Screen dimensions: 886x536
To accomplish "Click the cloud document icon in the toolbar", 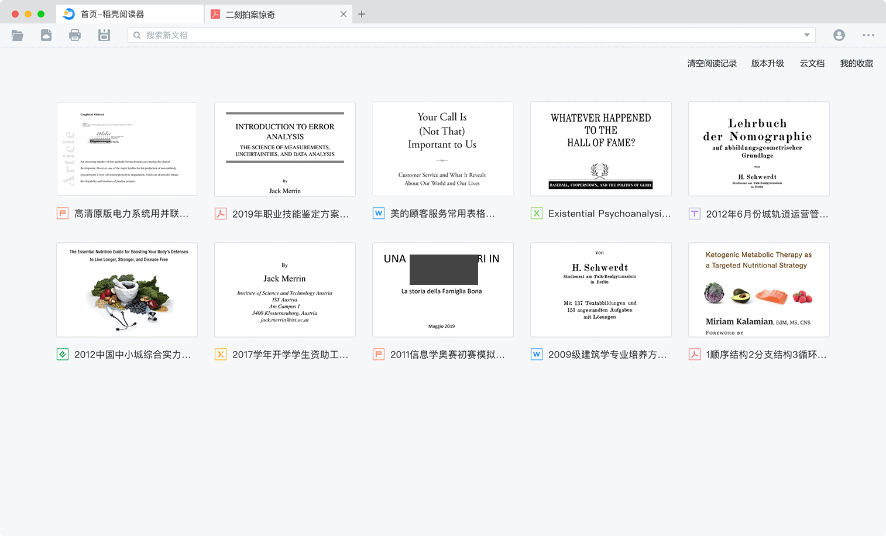I will pyautogui.click(x=46, y=35).
